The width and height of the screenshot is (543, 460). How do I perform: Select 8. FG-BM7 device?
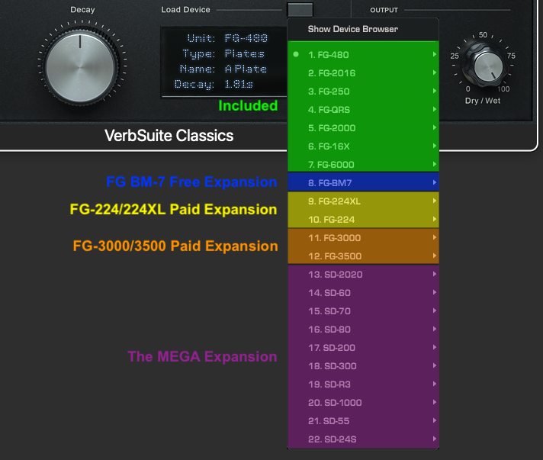pyautogui.click(x=363, y=182)
